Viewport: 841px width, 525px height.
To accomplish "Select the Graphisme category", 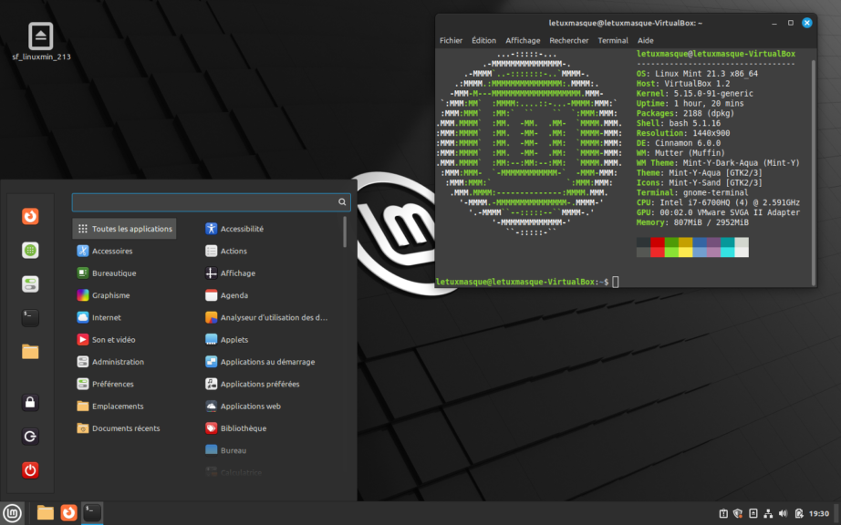I will 110,295.
